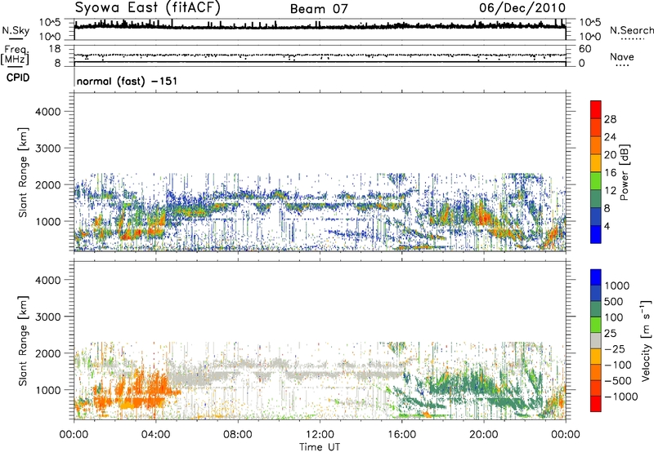Image resolution: width=654 pixels, height=452 pixels.
Task: Click the "4" label on power colorbar
Action: [607, 227]
